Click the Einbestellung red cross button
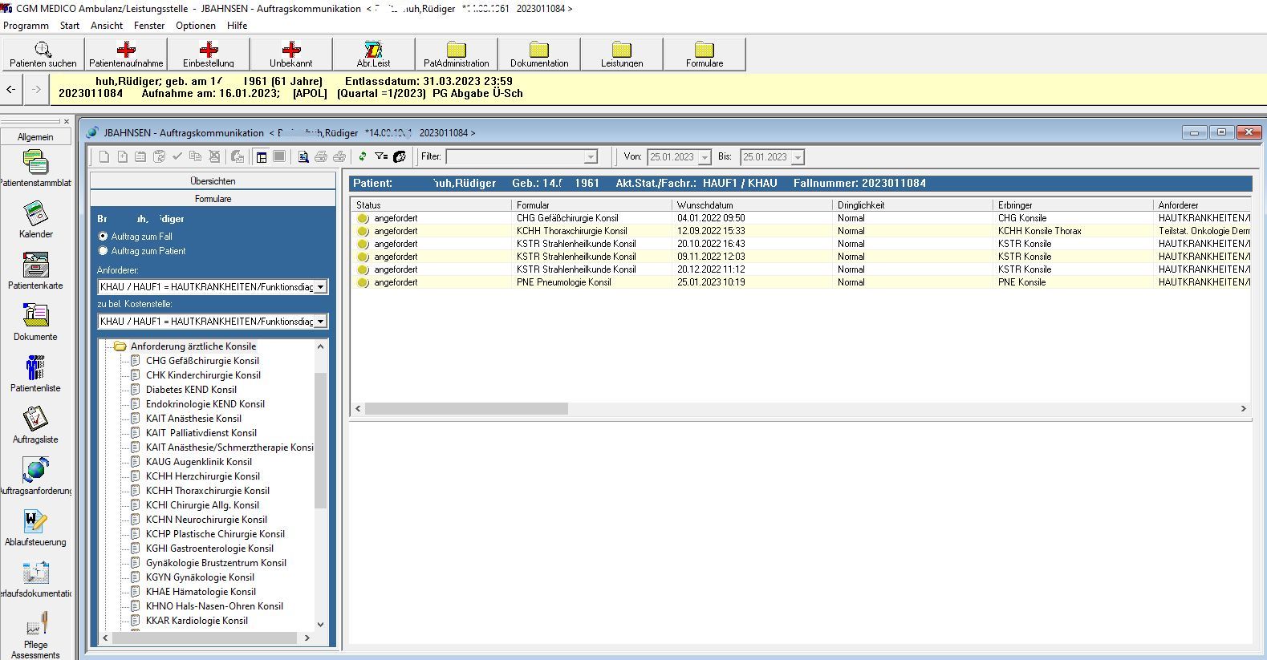This screenshot has height=660, width=1267. click(x=209, y=54)
